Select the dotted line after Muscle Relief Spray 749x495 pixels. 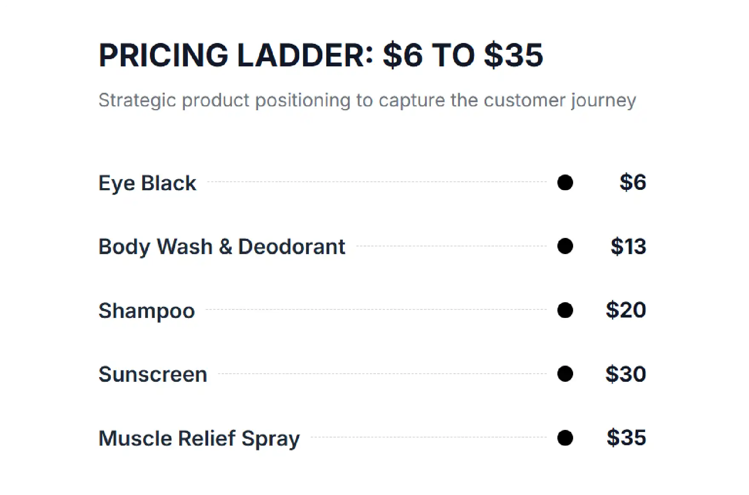point(429,437)
